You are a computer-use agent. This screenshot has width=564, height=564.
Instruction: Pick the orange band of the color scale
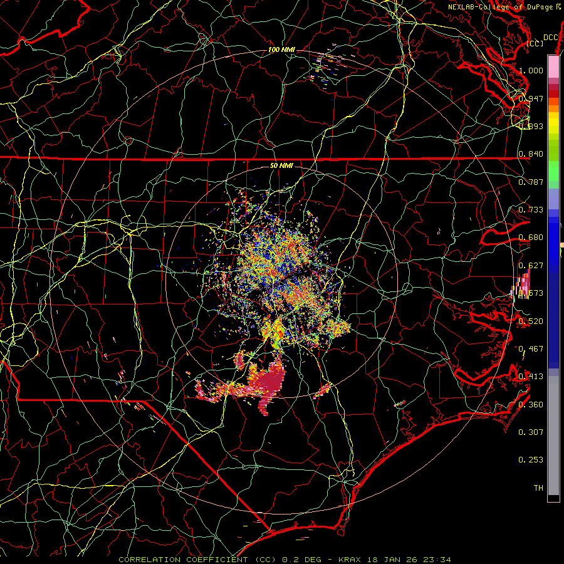pos(553,109)
